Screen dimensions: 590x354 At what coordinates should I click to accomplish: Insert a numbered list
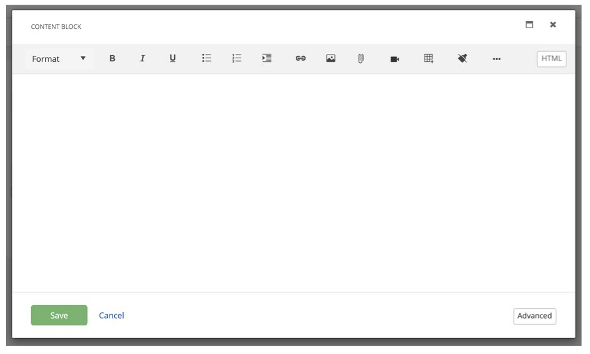[x=237, y=58]
